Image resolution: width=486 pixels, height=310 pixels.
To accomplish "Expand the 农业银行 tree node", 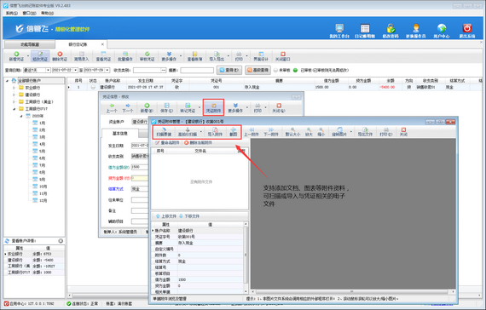I will (x=14, y=88).
